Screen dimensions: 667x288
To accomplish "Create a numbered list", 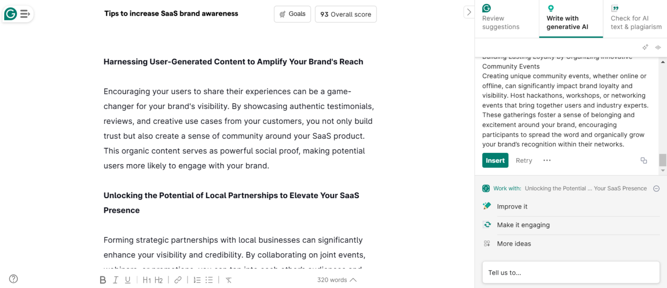I will (x=197, y=280).
